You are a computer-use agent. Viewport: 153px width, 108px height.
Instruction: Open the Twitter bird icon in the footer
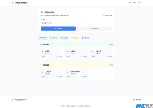(137, 100)
